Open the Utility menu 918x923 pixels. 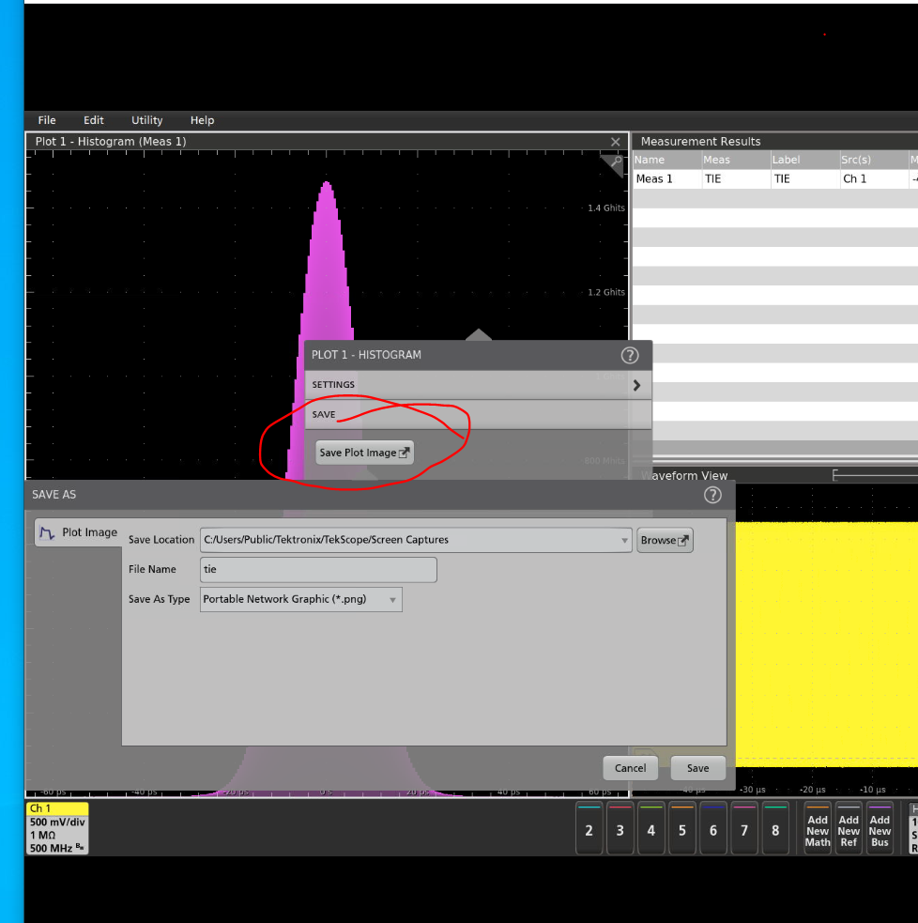click(146, 120)
